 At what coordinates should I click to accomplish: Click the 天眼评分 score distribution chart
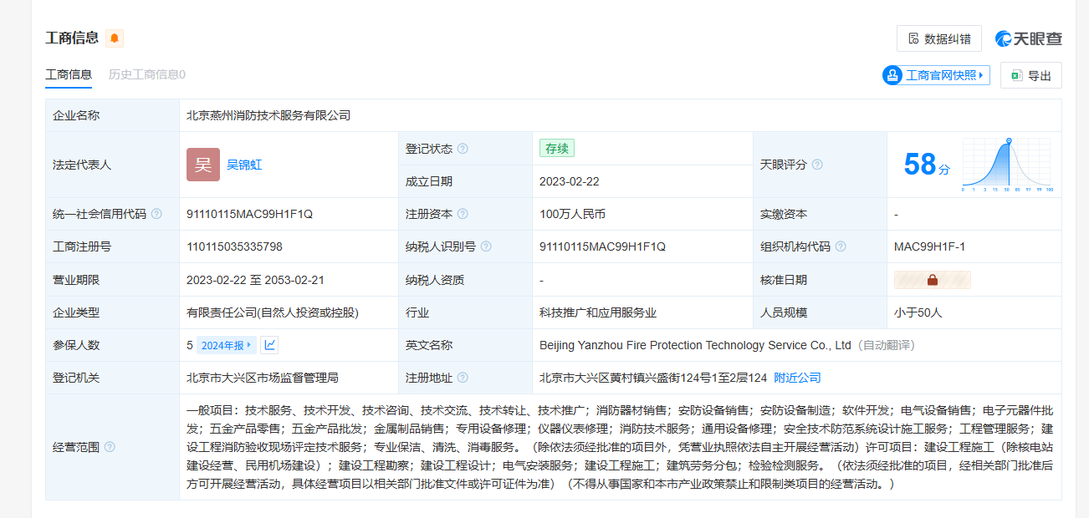click(x=1007, y=165)
